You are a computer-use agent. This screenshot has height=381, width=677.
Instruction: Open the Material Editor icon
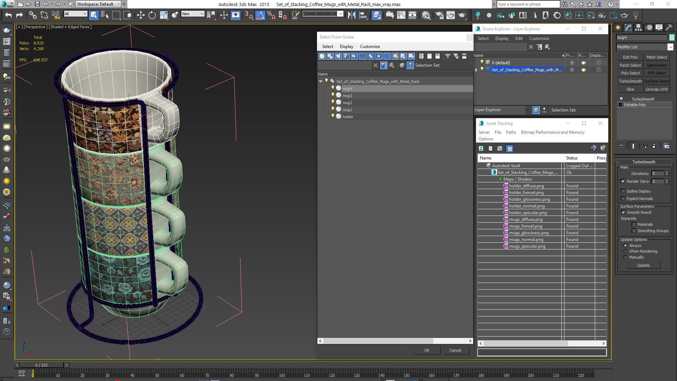click(426, 15)
